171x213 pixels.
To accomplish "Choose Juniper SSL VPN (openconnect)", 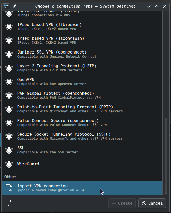I will pyautogui.click(x=82, y=54).
